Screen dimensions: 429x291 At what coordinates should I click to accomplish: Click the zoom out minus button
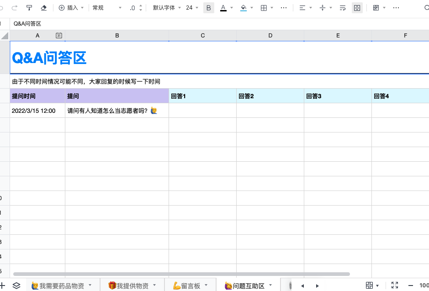[411, 286]
